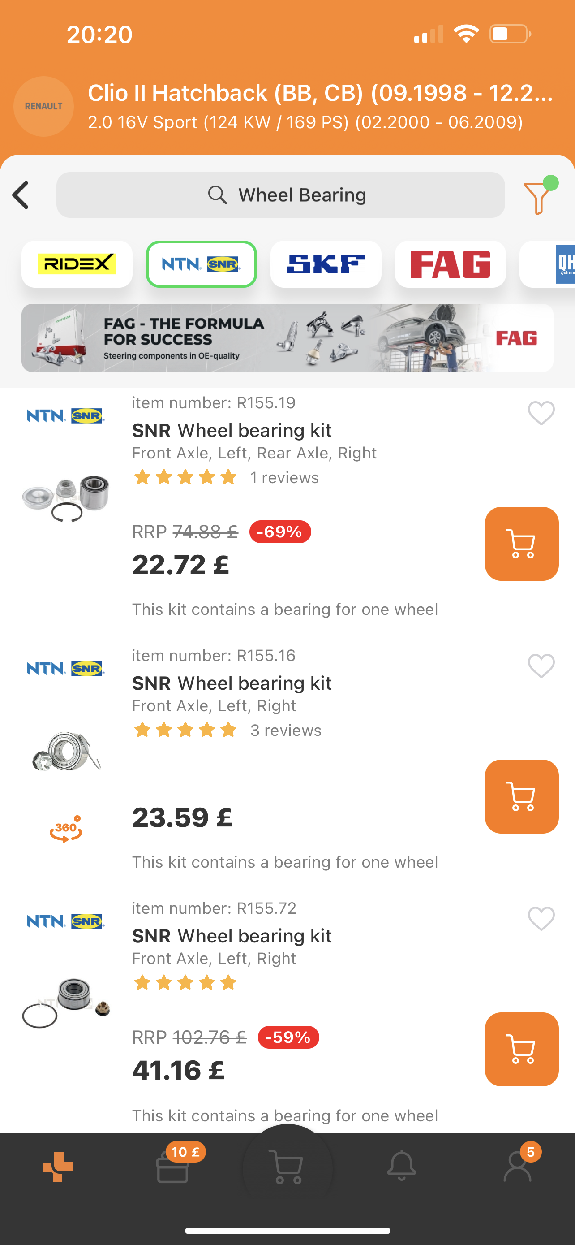
Task: Add SNR kit R155.16 to cart
Action: [x=521, y=796]
